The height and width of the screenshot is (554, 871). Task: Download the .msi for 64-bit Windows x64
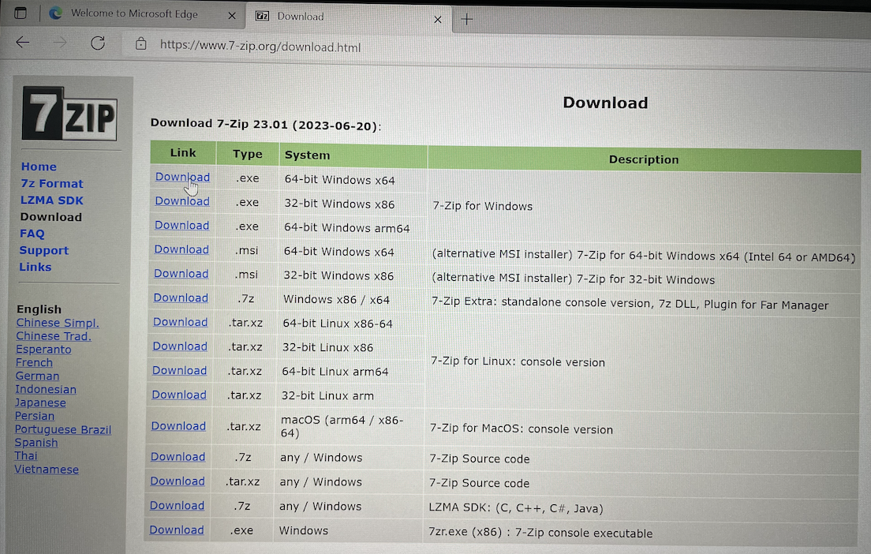[181, 249]
